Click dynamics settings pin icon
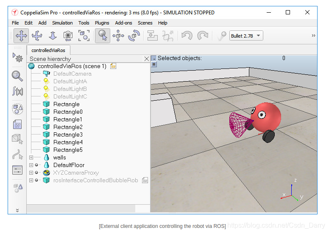The height and width of the screenshot is (233, 329). click(222, 36)
